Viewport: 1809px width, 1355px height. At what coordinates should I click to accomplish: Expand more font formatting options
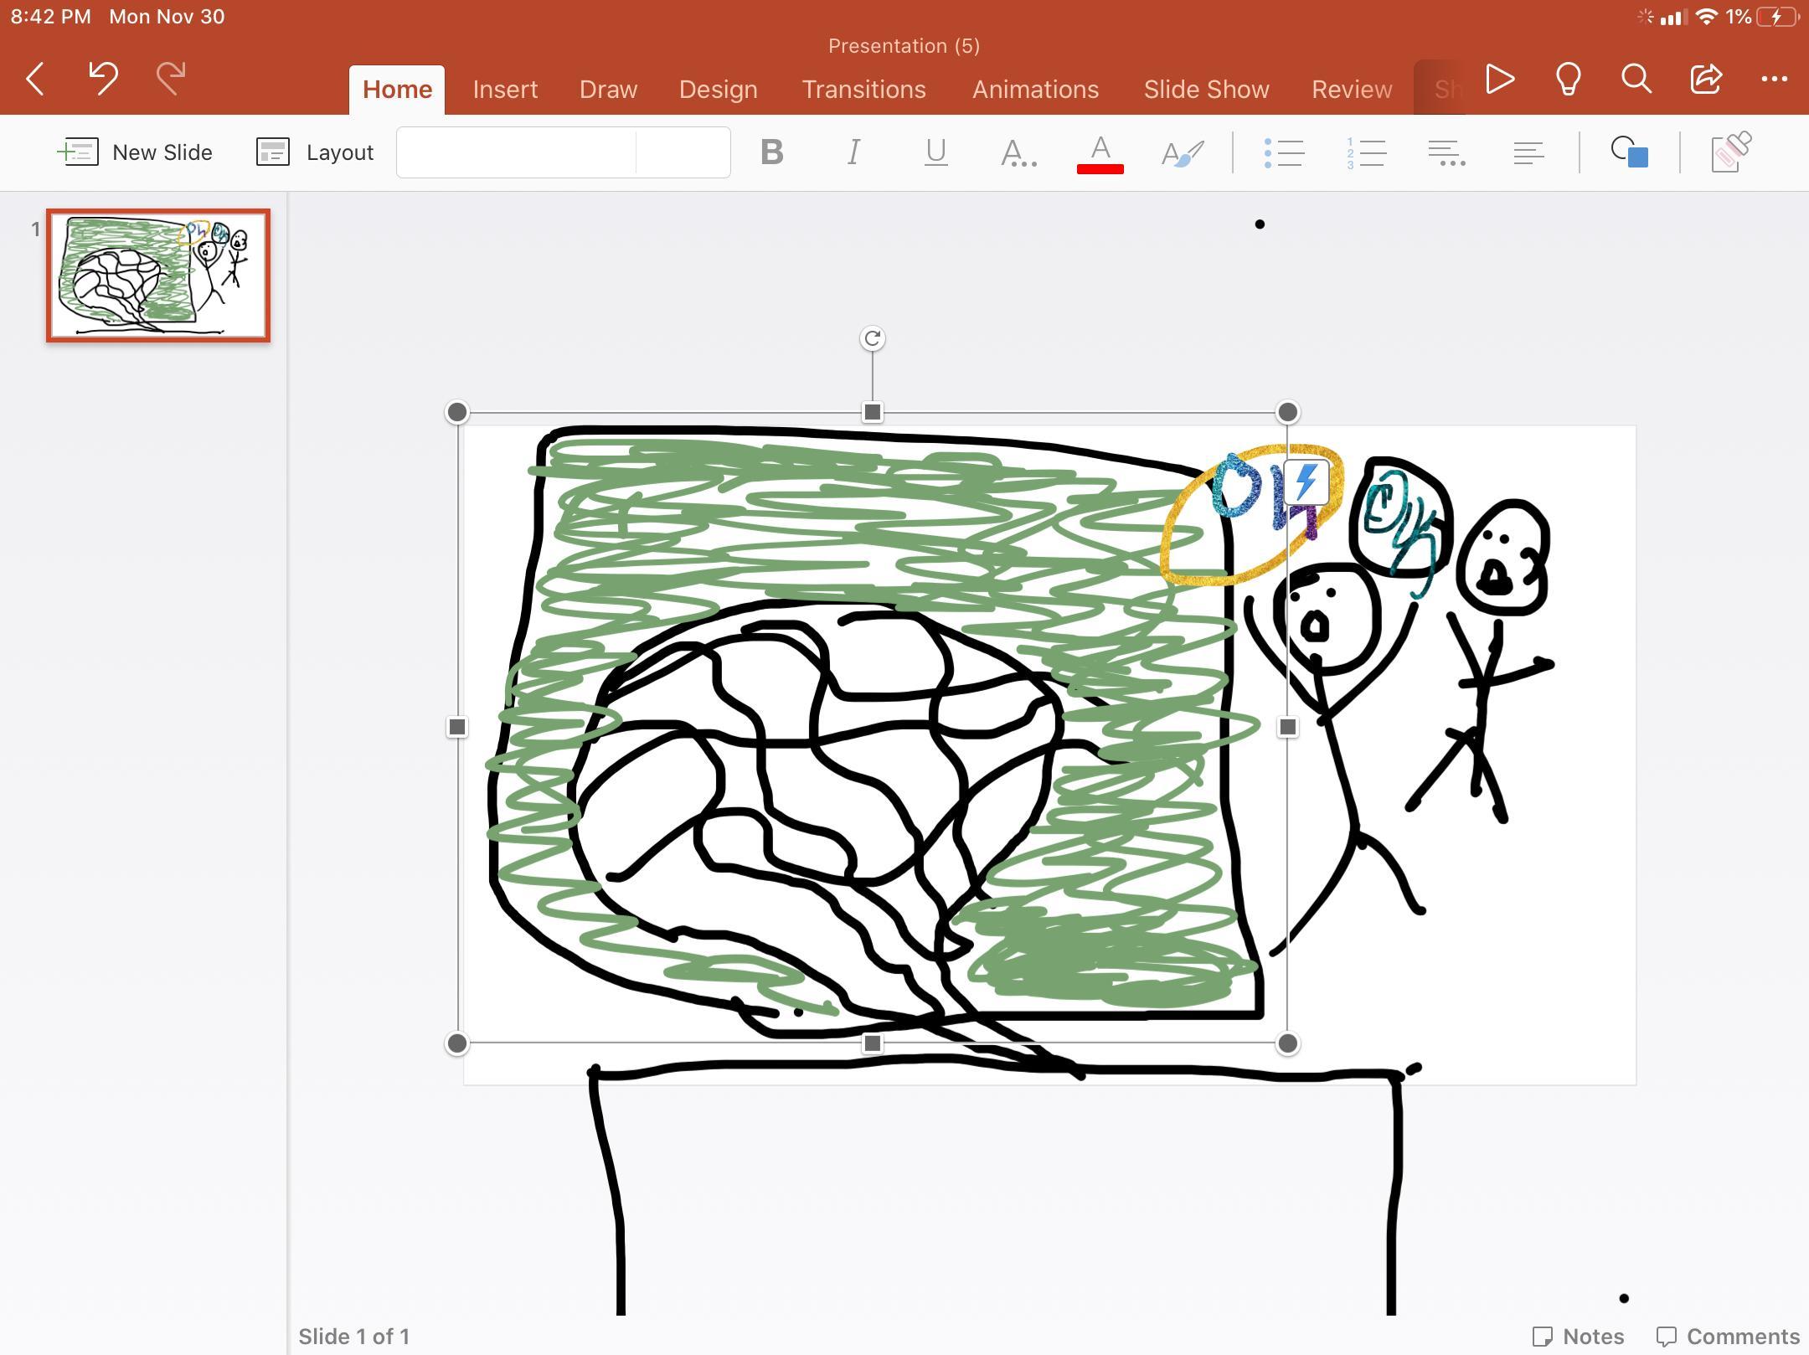point(1018,153)
